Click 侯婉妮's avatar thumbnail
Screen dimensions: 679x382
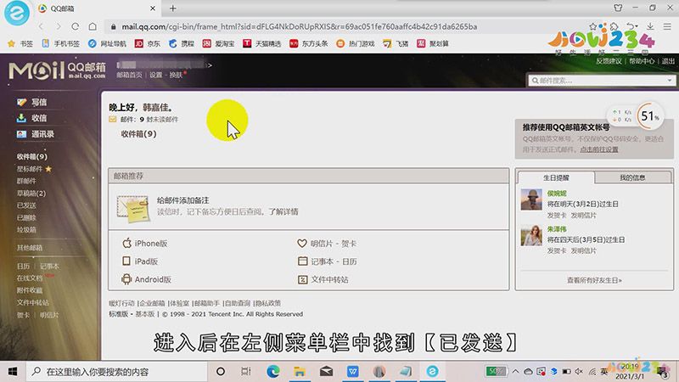click(x=531, y=199)
